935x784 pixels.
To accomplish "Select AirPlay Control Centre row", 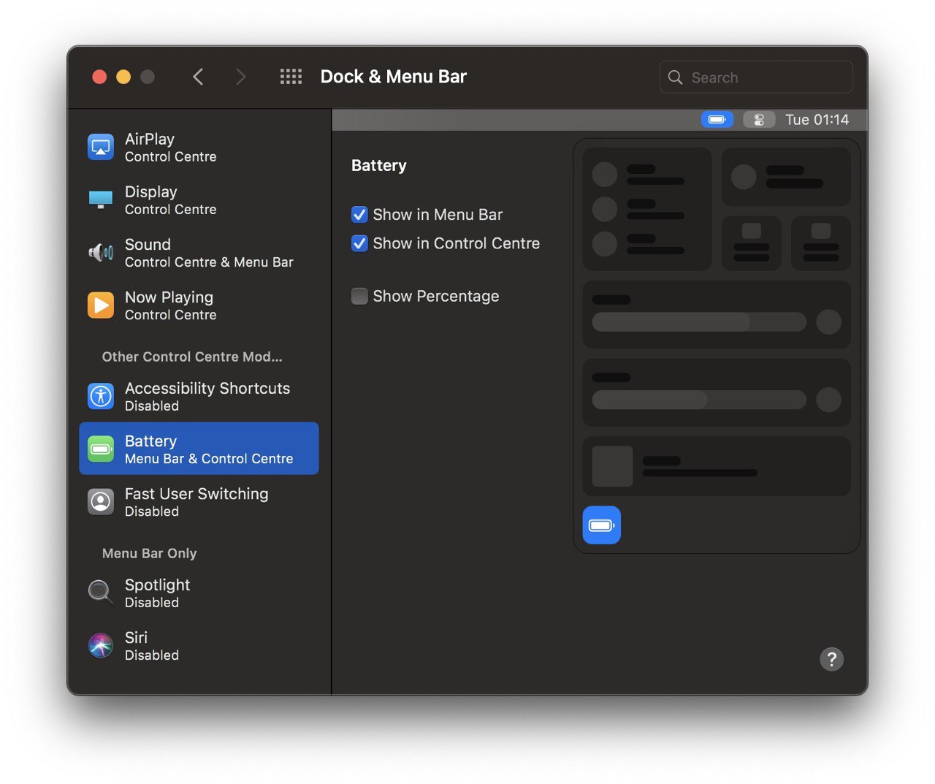I will (x=199, y=147).
